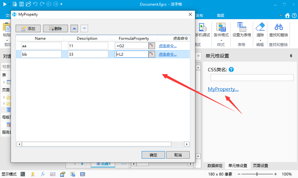Image resolution: width=298 pixels, height=178 pixels.
Task: Create a new document from the quick access bar
Action: pos(15,4)
